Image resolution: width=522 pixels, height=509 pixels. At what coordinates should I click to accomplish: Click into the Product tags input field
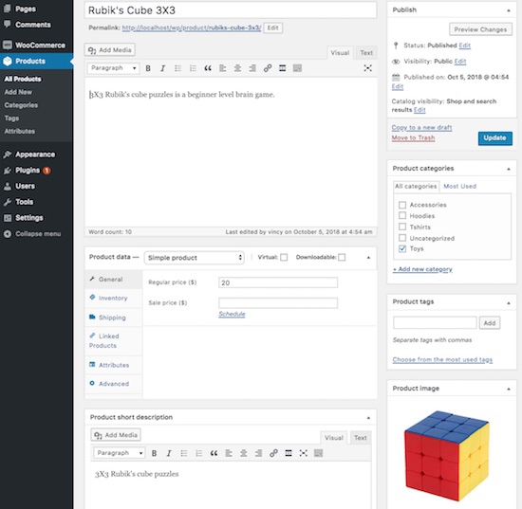[x=435, y=323]
